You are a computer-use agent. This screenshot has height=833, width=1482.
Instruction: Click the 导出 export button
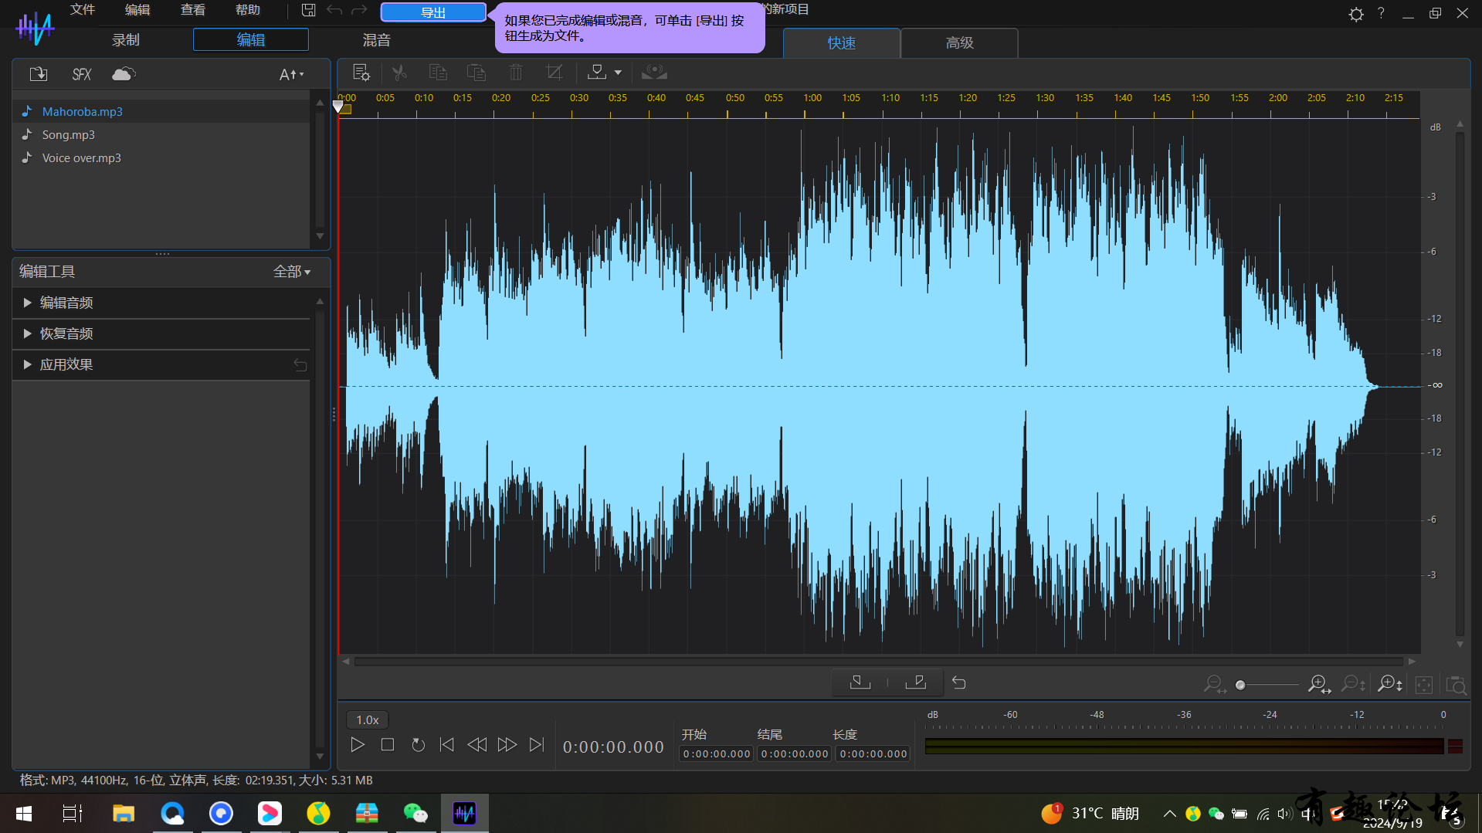click(x=433, y=12)
